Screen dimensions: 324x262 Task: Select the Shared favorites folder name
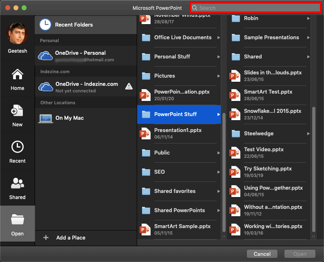(175, 191)
